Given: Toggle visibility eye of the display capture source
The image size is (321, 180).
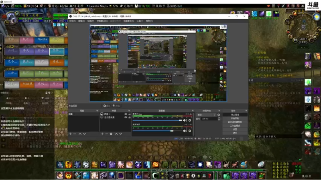Looking at the screenshot, I should (126, 117).
